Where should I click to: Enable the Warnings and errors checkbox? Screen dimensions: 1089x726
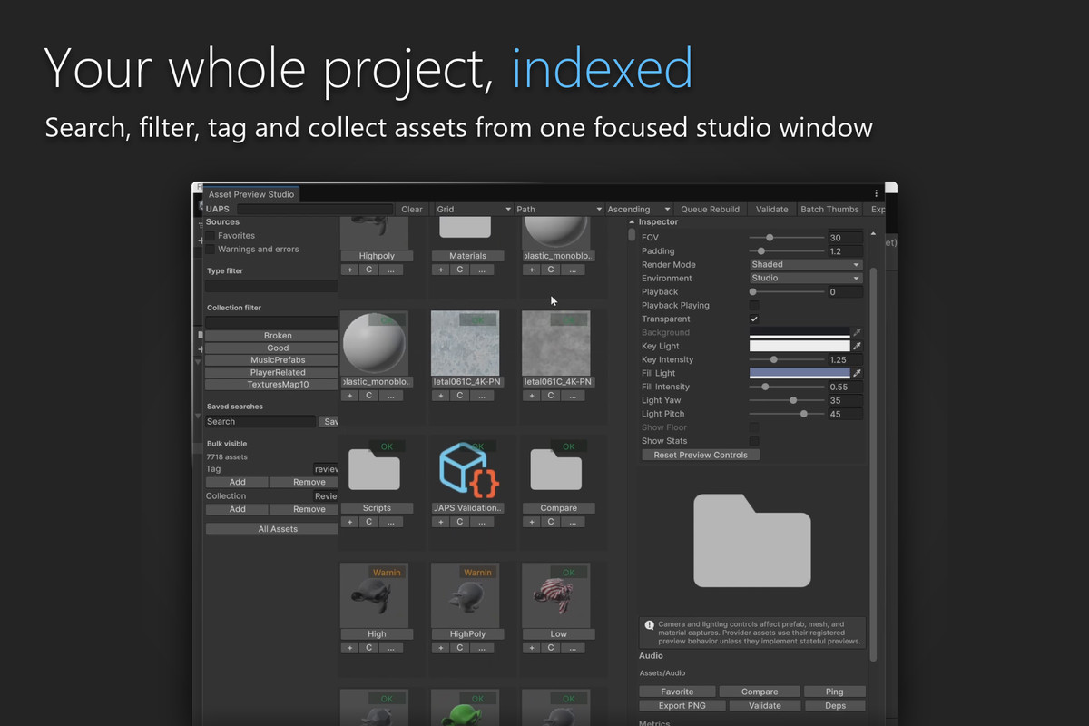[211, 250]
